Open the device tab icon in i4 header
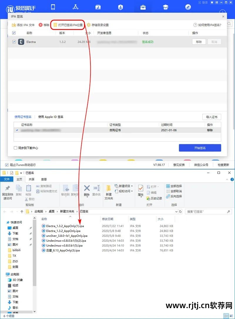The height and width of the screenshot is (319, 235). 53,7
